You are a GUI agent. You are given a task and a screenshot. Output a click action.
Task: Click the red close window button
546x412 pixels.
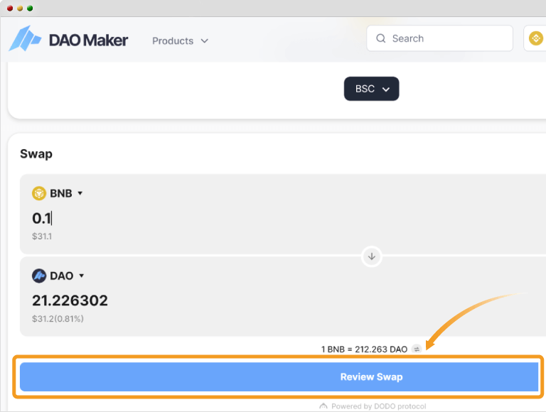[x=10, y=8]
